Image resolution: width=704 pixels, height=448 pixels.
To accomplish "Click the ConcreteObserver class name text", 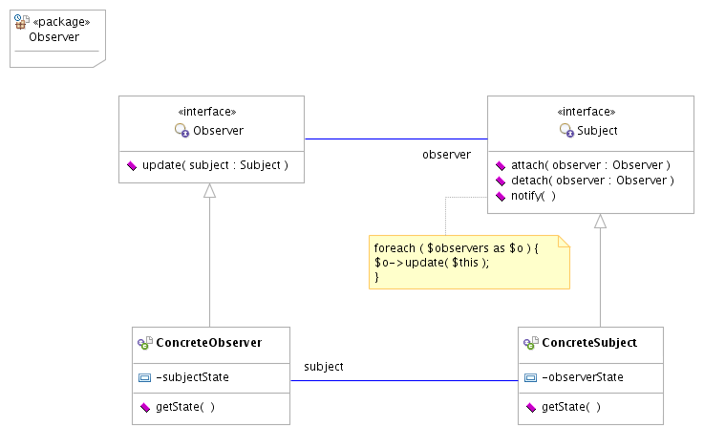I will tap(208, 343).
